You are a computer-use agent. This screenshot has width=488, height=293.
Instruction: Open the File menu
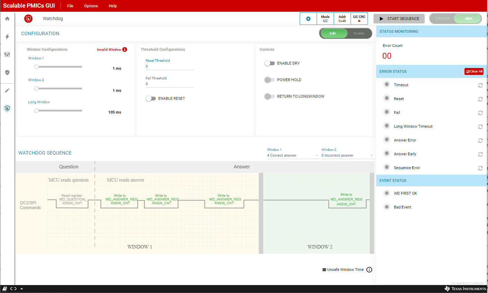pyautogui.click(x=70, y=6)
